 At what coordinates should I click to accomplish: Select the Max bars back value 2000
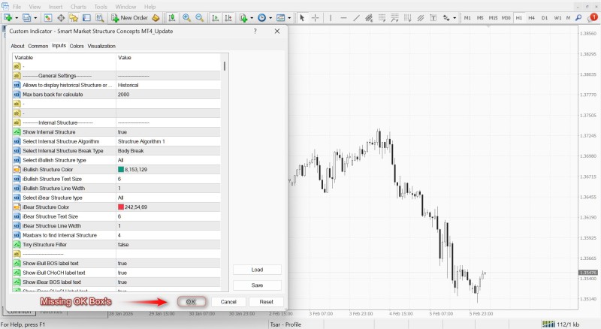tap(123, 95)
